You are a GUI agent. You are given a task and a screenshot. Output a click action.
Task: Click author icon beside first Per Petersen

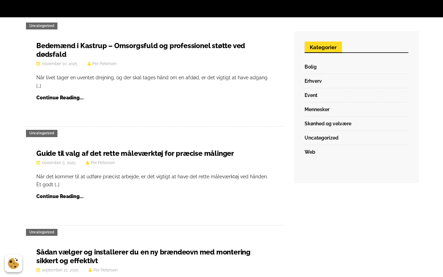click(89, 64)
